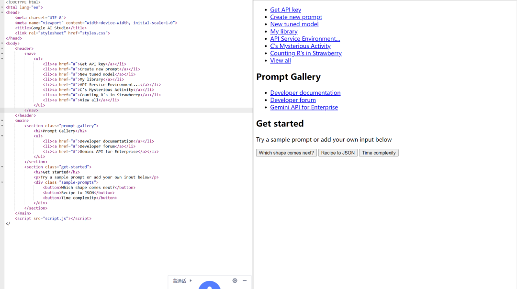Collapse the body tag fold arrow
The image size is (517, 289).
point(2,43)
